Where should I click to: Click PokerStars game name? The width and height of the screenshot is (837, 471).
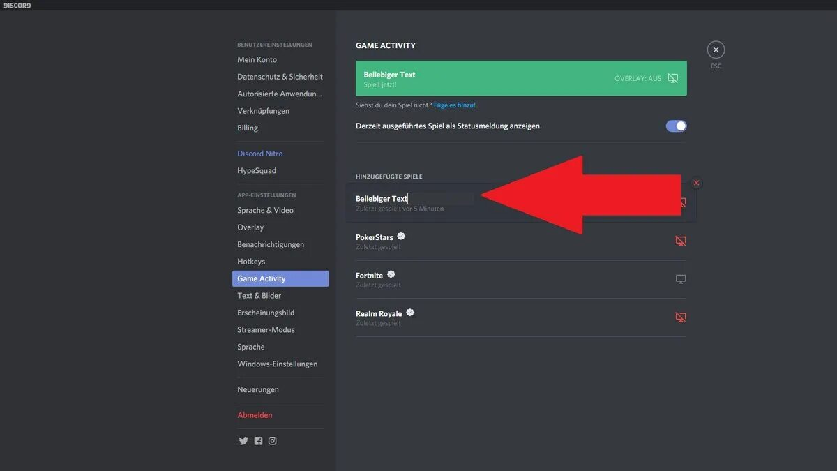pos(375,237)
